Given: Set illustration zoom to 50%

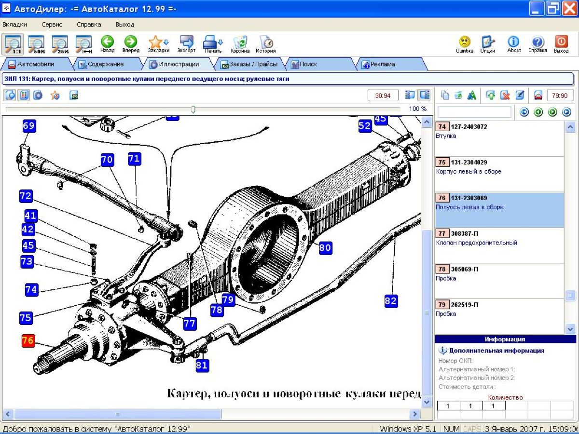Looking at the screenshot, I should tap(36, 44).
